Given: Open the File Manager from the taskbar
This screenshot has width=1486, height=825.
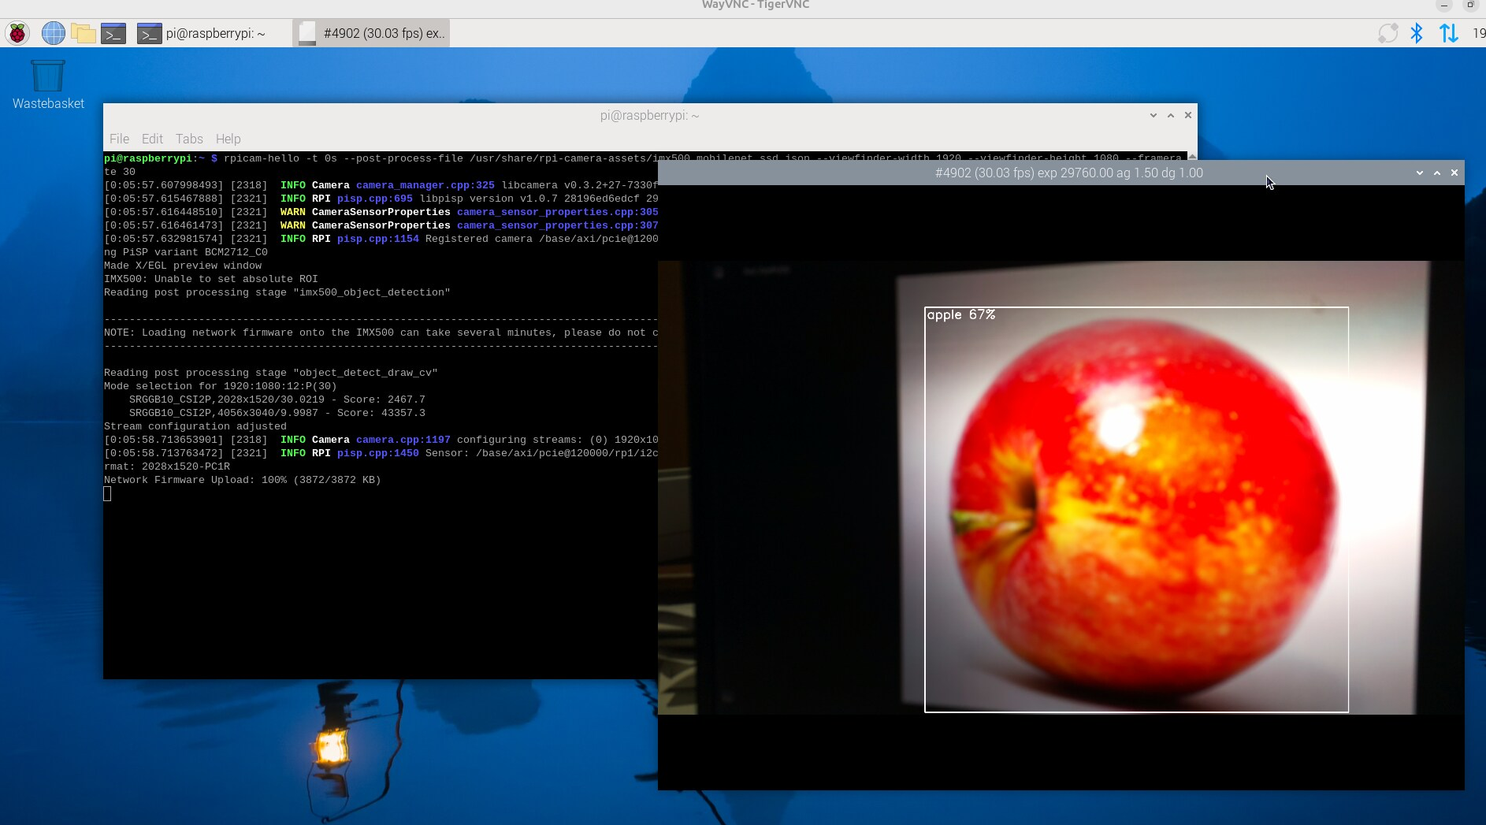Looking at the screenshot, I should (83, 33).
